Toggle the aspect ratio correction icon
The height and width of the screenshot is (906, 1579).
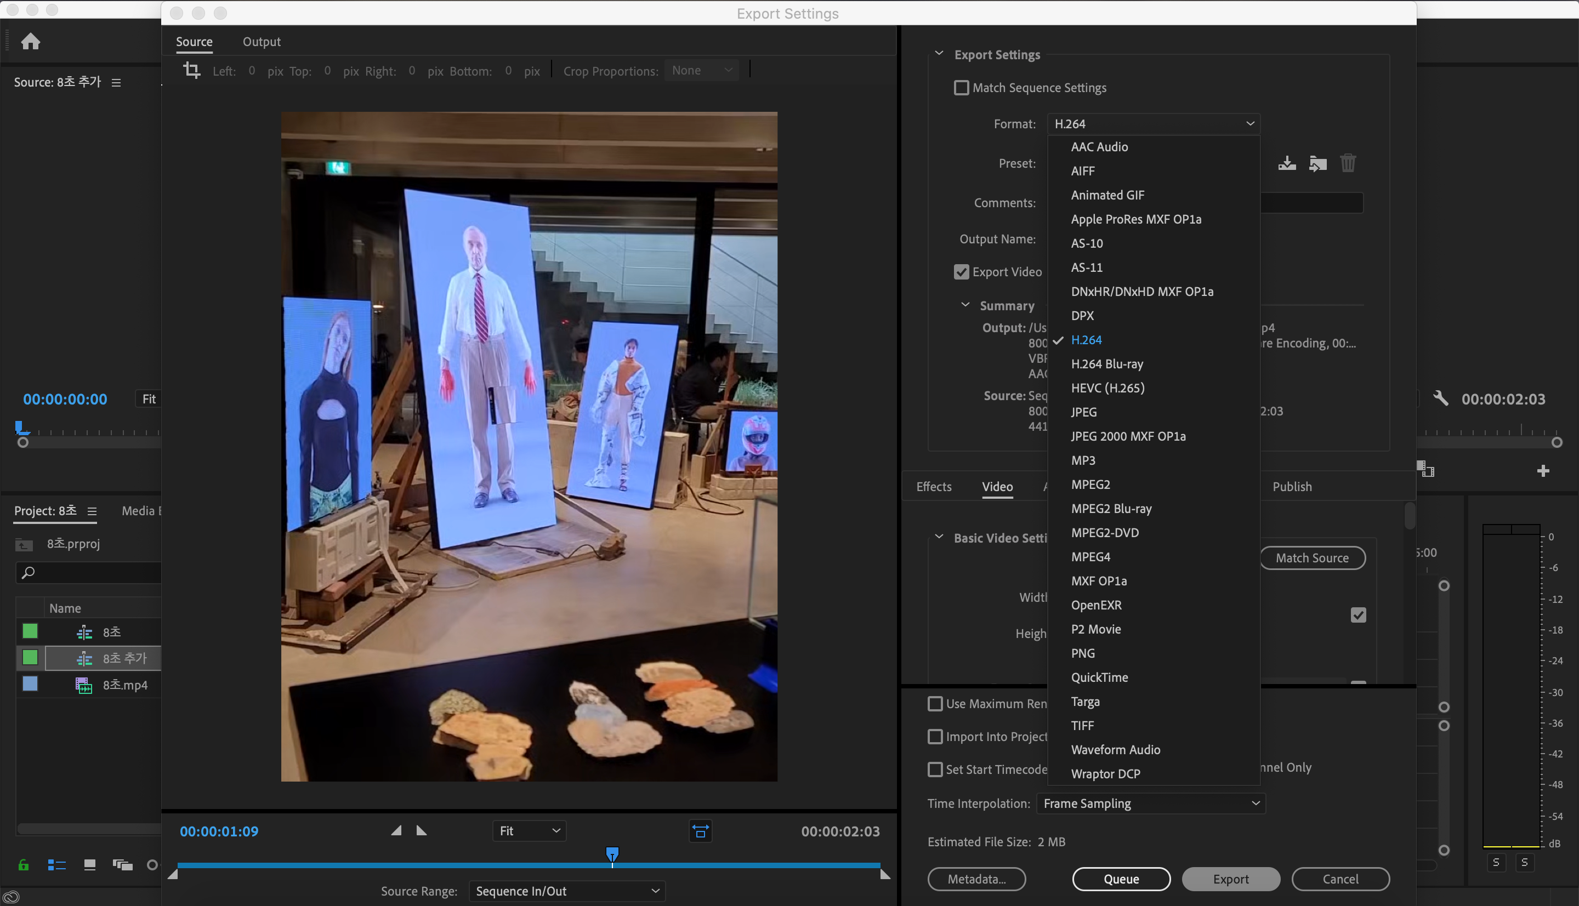700,831
